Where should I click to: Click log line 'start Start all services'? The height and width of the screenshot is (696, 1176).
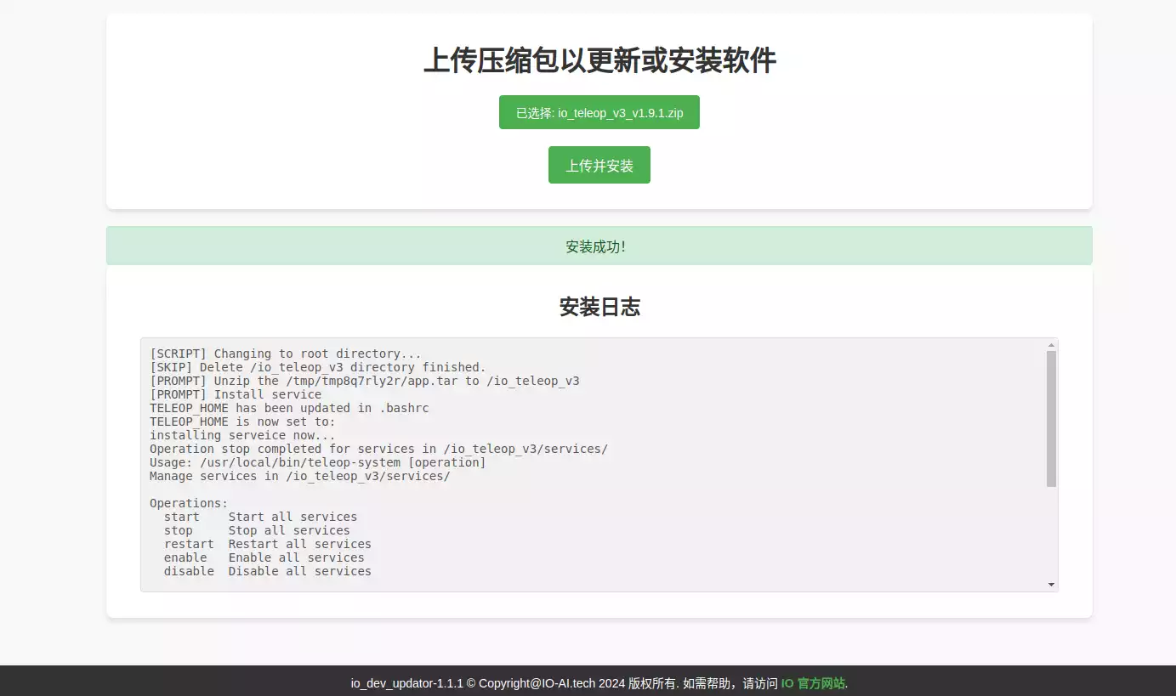[260, 517]
